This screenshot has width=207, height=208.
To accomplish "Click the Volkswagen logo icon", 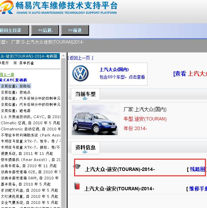I will tap(81, 73).
